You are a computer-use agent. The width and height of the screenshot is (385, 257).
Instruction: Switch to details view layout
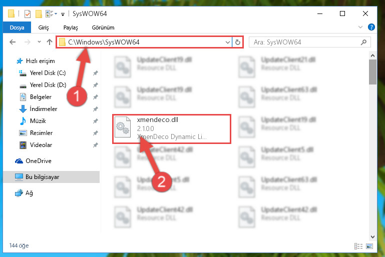[358, 246]
